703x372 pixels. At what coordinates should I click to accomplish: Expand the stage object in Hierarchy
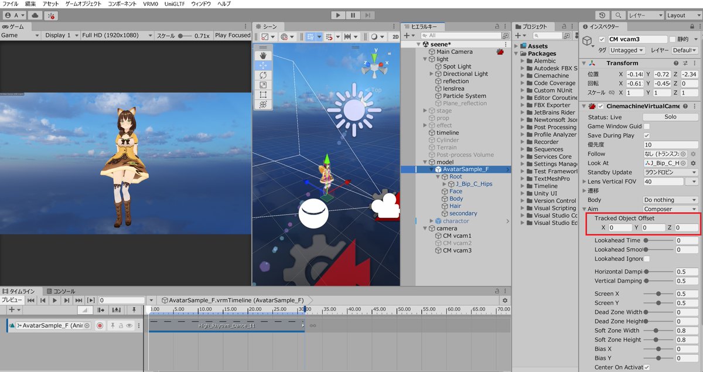(x=424, y=111)
